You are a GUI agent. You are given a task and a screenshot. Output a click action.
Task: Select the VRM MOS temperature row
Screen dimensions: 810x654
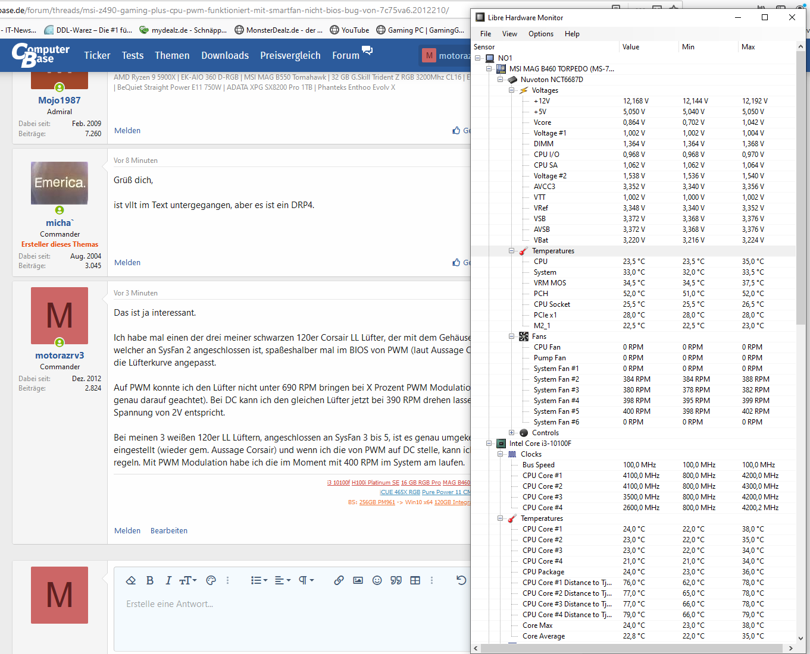634,283
